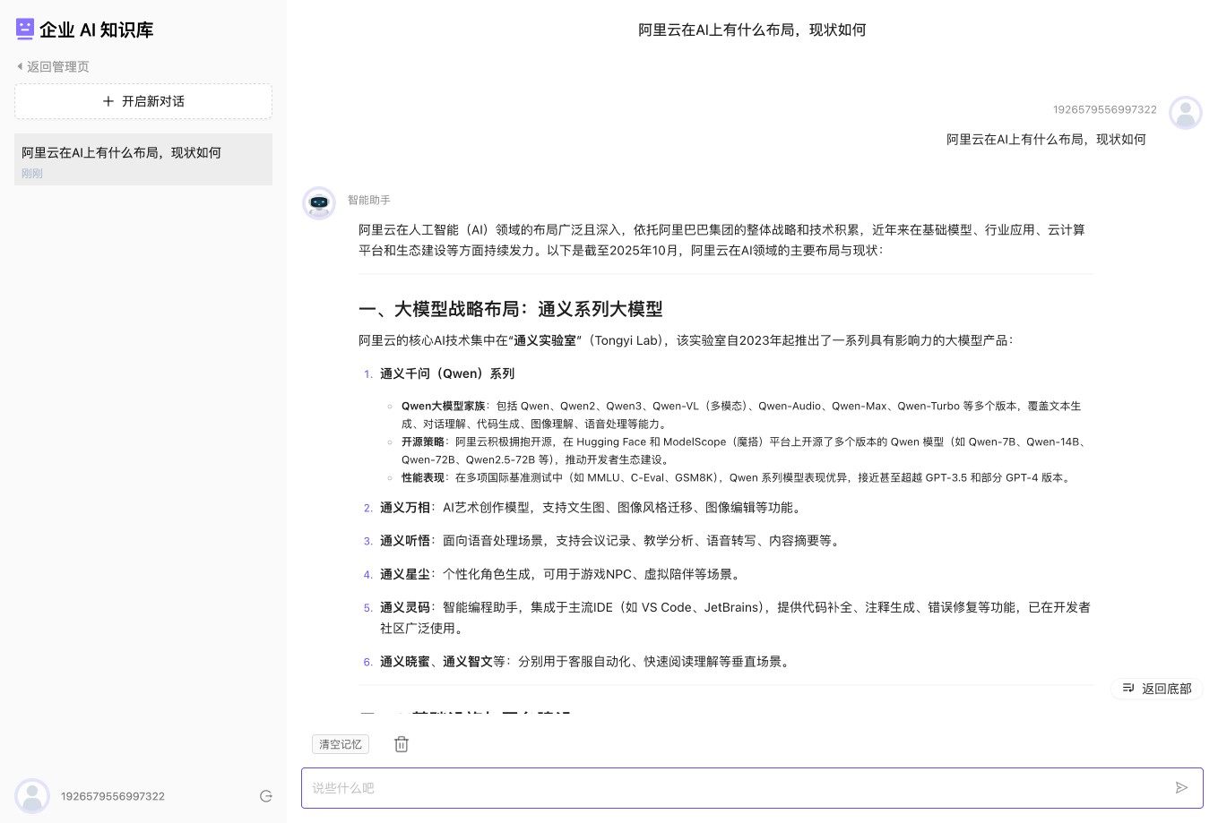Click the user ID above the sent message

point(1105,109)
